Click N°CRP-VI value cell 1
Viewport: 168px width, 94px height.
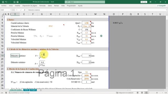click(x=86, y=82)
